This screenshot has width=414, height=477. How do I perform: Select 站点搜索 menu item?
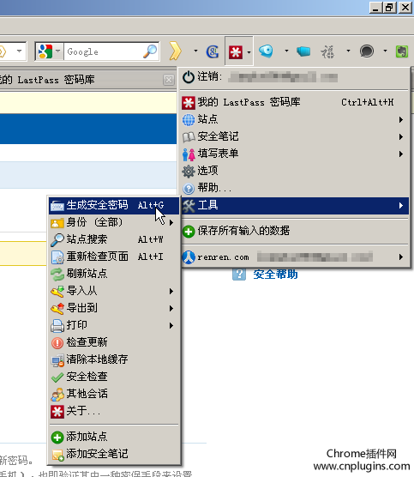pos(114,239)
